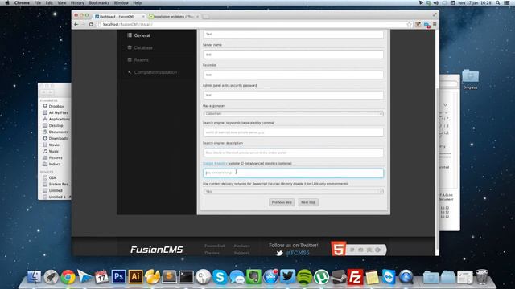515x289 pixels.
Task: Switch to the Dashboard FusionCMS tab
Action: coord(119,16)
